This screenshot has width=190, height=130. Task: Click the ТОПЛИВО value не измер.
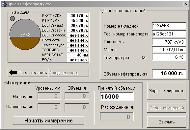[78, 50]
